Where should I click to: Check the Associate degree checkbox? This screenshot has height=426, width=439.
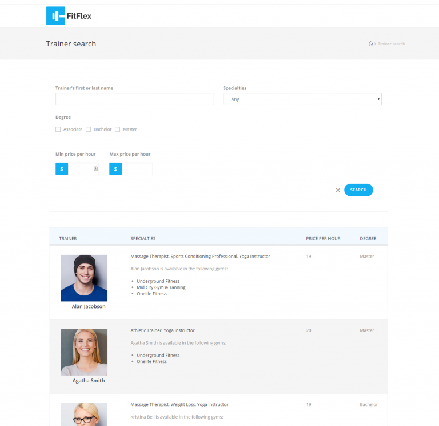tap(58, 129)
